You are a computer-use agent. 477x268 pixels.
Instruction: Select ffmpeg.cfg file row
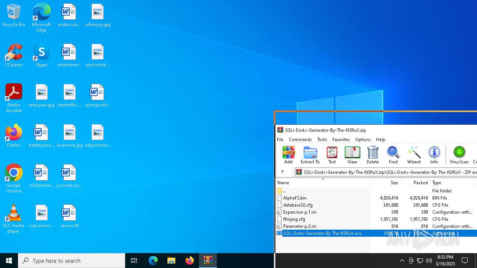pyautogui.click(x=376, y=219)
